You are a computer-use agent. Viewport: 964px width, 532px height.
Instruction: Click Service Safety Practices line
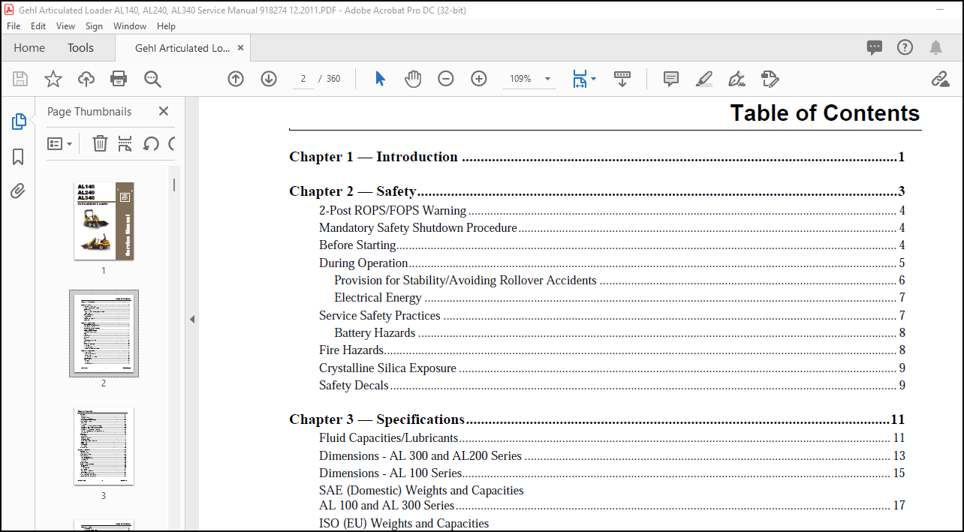coord(612,316)
